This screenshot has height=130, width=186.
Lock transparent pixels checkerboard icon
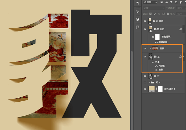click(x=150, y=14)
